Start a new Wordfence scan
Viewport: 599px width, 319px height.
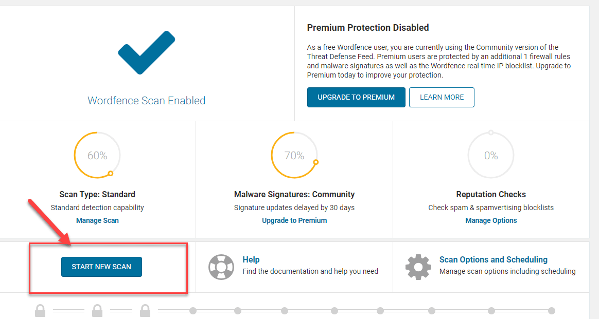coord(101,267)
